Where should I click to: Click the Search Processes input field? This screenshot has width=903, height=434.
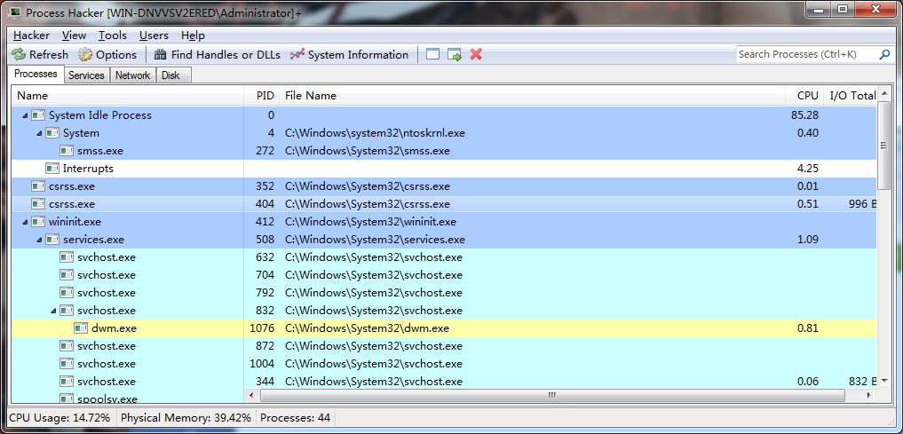(x=806, y=54)
